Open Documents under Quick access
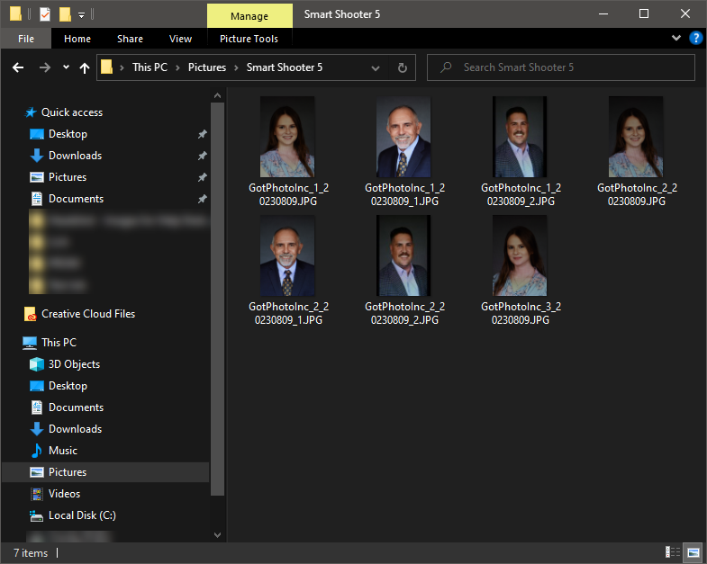This screenshot has width=707, height=564. (x=76, y=199)
